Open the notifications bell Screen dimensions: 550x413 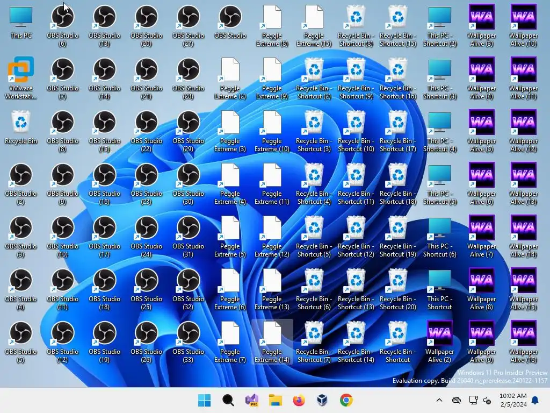pos(535,400)
